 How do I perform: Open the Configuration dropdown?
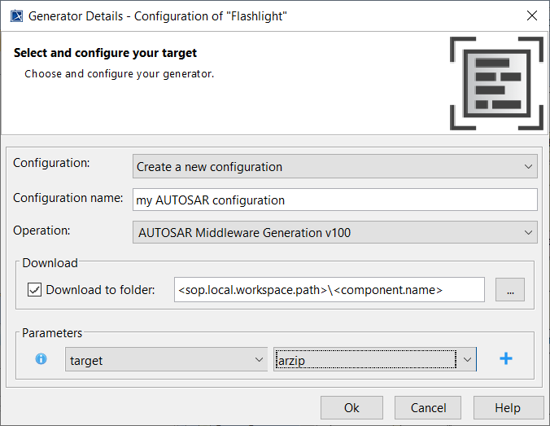click(334, 167)
